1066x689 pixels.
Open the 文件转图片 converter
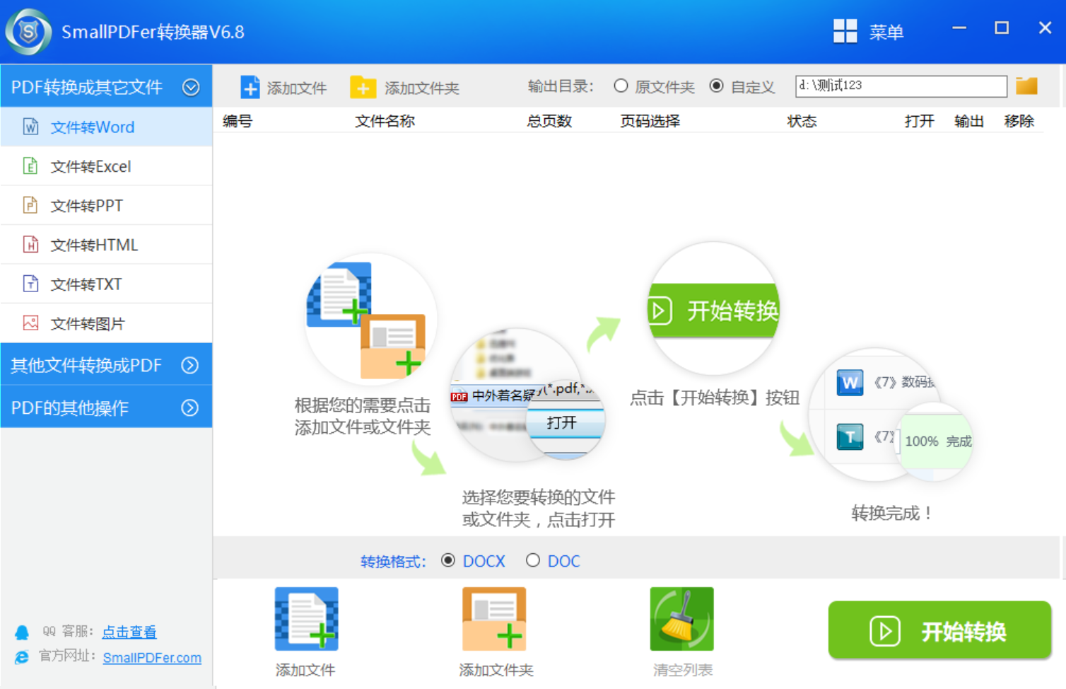pyautogui.click(x=86, y=323)
